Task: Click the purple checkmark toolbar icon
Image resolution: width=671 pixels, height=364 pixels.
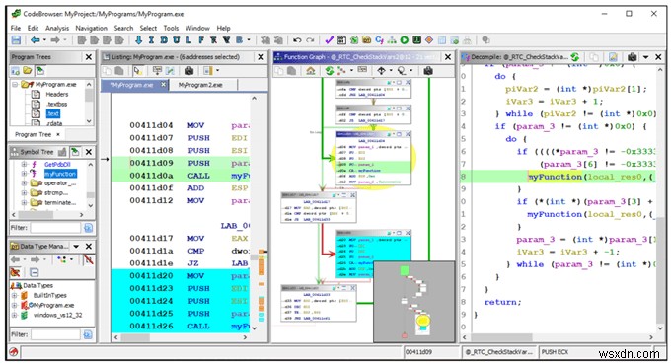Action: click(329, 40)
